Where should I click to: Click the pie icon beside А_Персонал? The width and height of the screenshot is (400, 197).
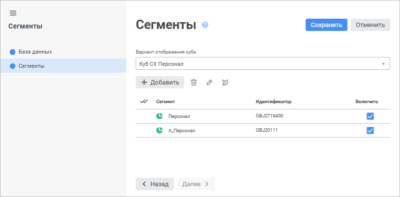[x=159, y=131]
